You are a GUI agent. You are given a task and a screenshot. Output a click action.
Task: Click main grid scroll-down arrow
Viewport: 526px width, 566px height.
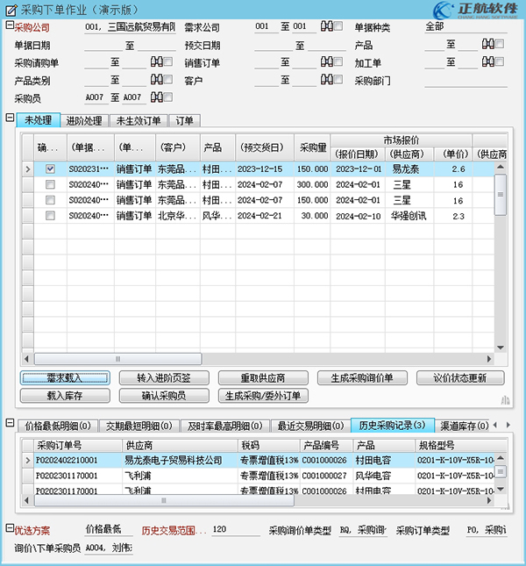click(501, 347)
